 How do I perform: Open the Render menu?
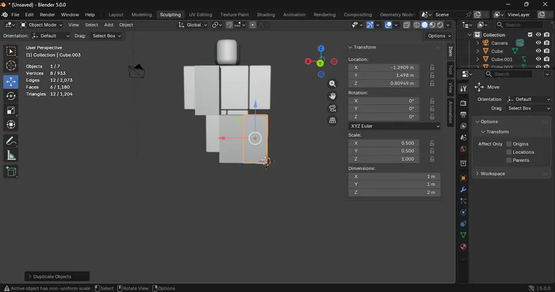47,14
